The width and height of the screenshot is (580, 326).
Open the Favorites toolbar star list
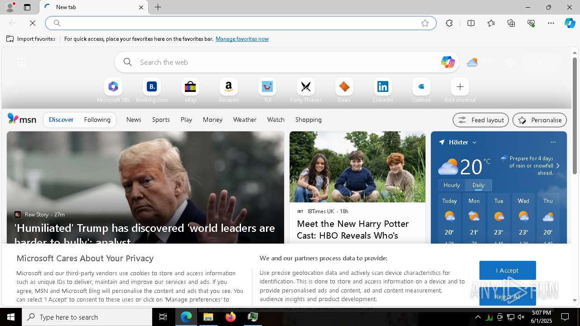pos(491,23)
